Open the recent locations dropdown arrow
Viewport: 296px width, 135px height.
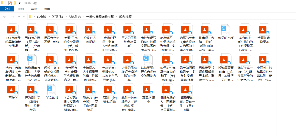(19, 17)
